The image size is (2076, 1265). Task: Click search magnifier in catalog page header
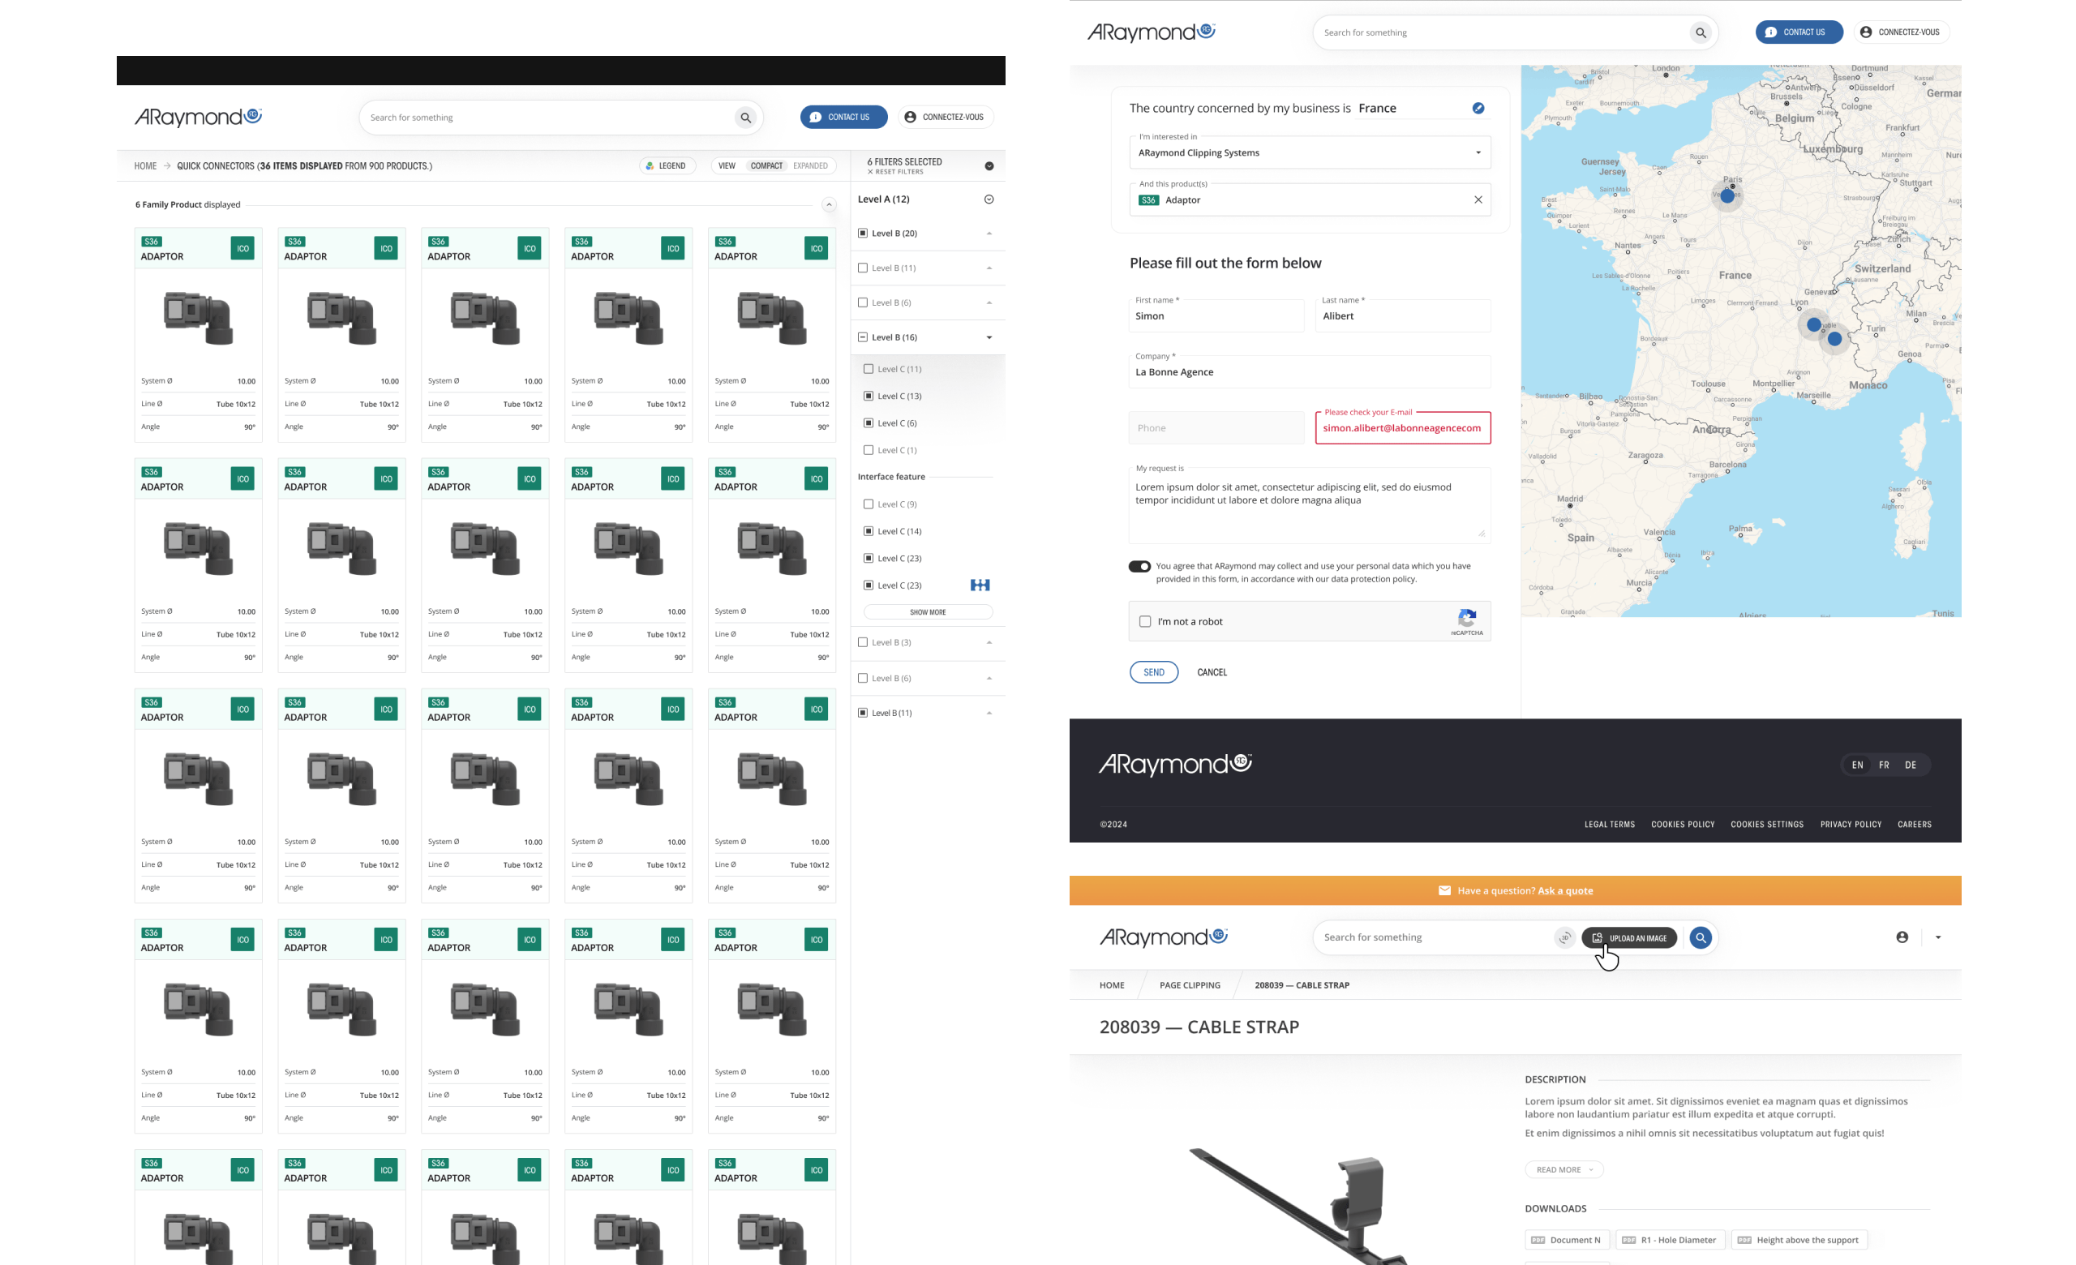point(744,118)
